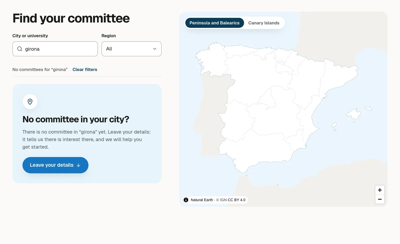Click the "City or university" label
Viewport: 400px width, 244px height.
point(30,36)
